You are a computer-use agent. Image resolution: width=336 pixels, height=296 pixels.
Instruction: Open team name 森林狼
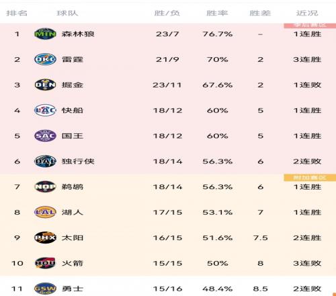click(x=78, y=34)
